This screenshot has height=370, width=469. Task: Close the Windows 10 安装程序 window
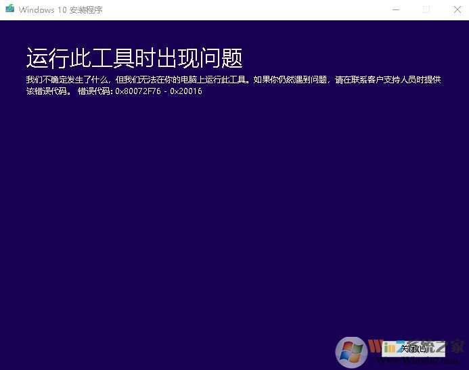pos(457,9)
